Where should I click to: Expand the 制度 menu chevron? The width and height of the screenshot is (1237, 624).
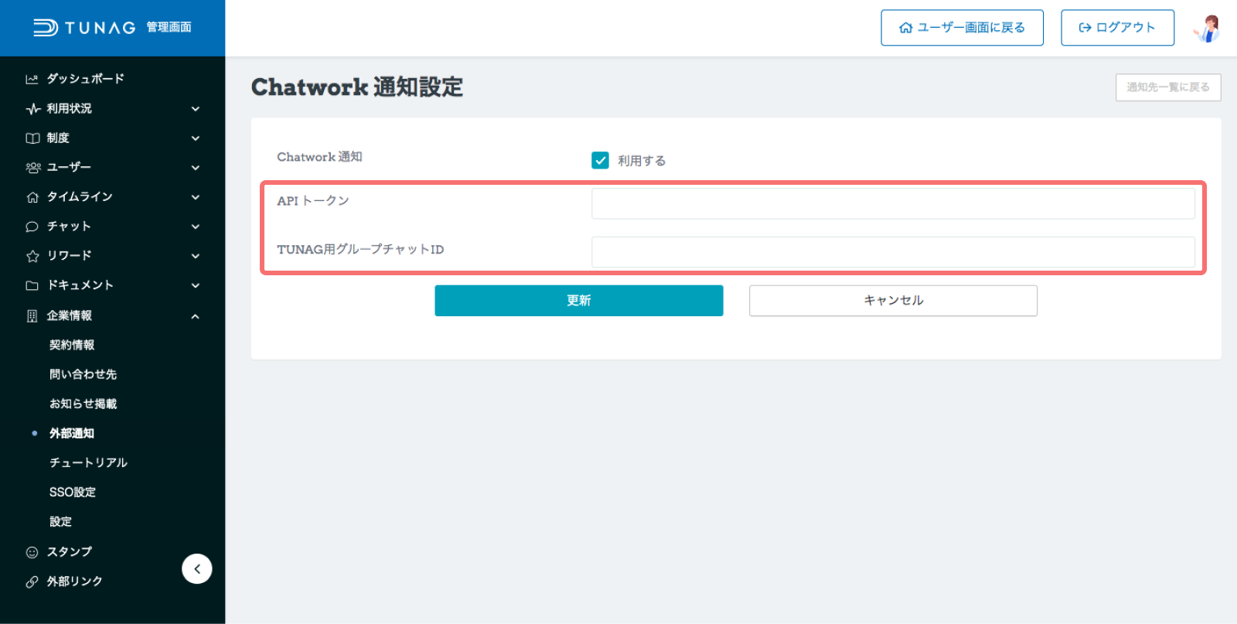tap(196, 138)
